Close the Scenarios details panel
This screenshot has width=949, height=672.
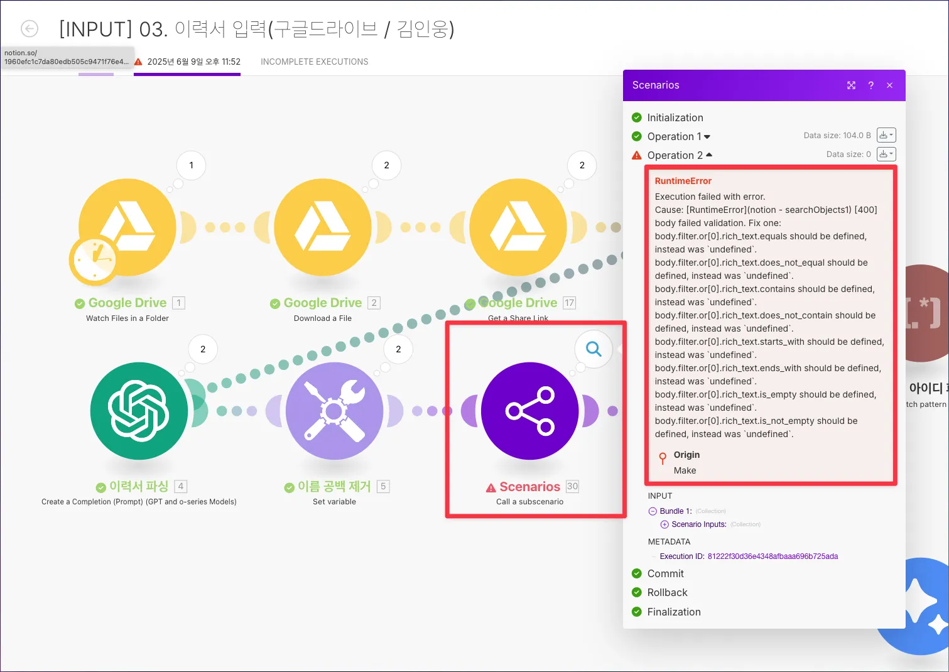coord(889,85)
